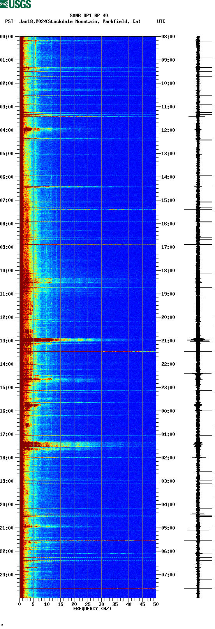Viewport: 215px width, 629px height.
Task: Click the UTC time label "00:00"
Action: [x=168, y=411]
